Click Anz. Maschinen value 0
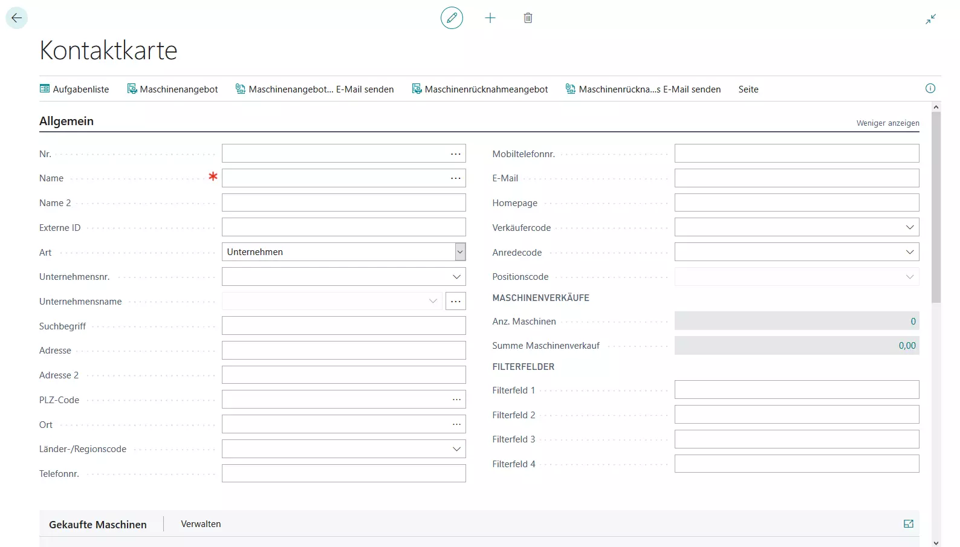This screenshot has width=960, height=547. 913,322
